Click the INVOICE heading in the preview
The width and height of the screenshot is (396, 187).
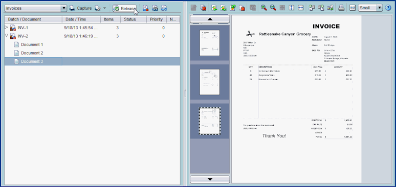pyautogui.click(x=326, y=26)
